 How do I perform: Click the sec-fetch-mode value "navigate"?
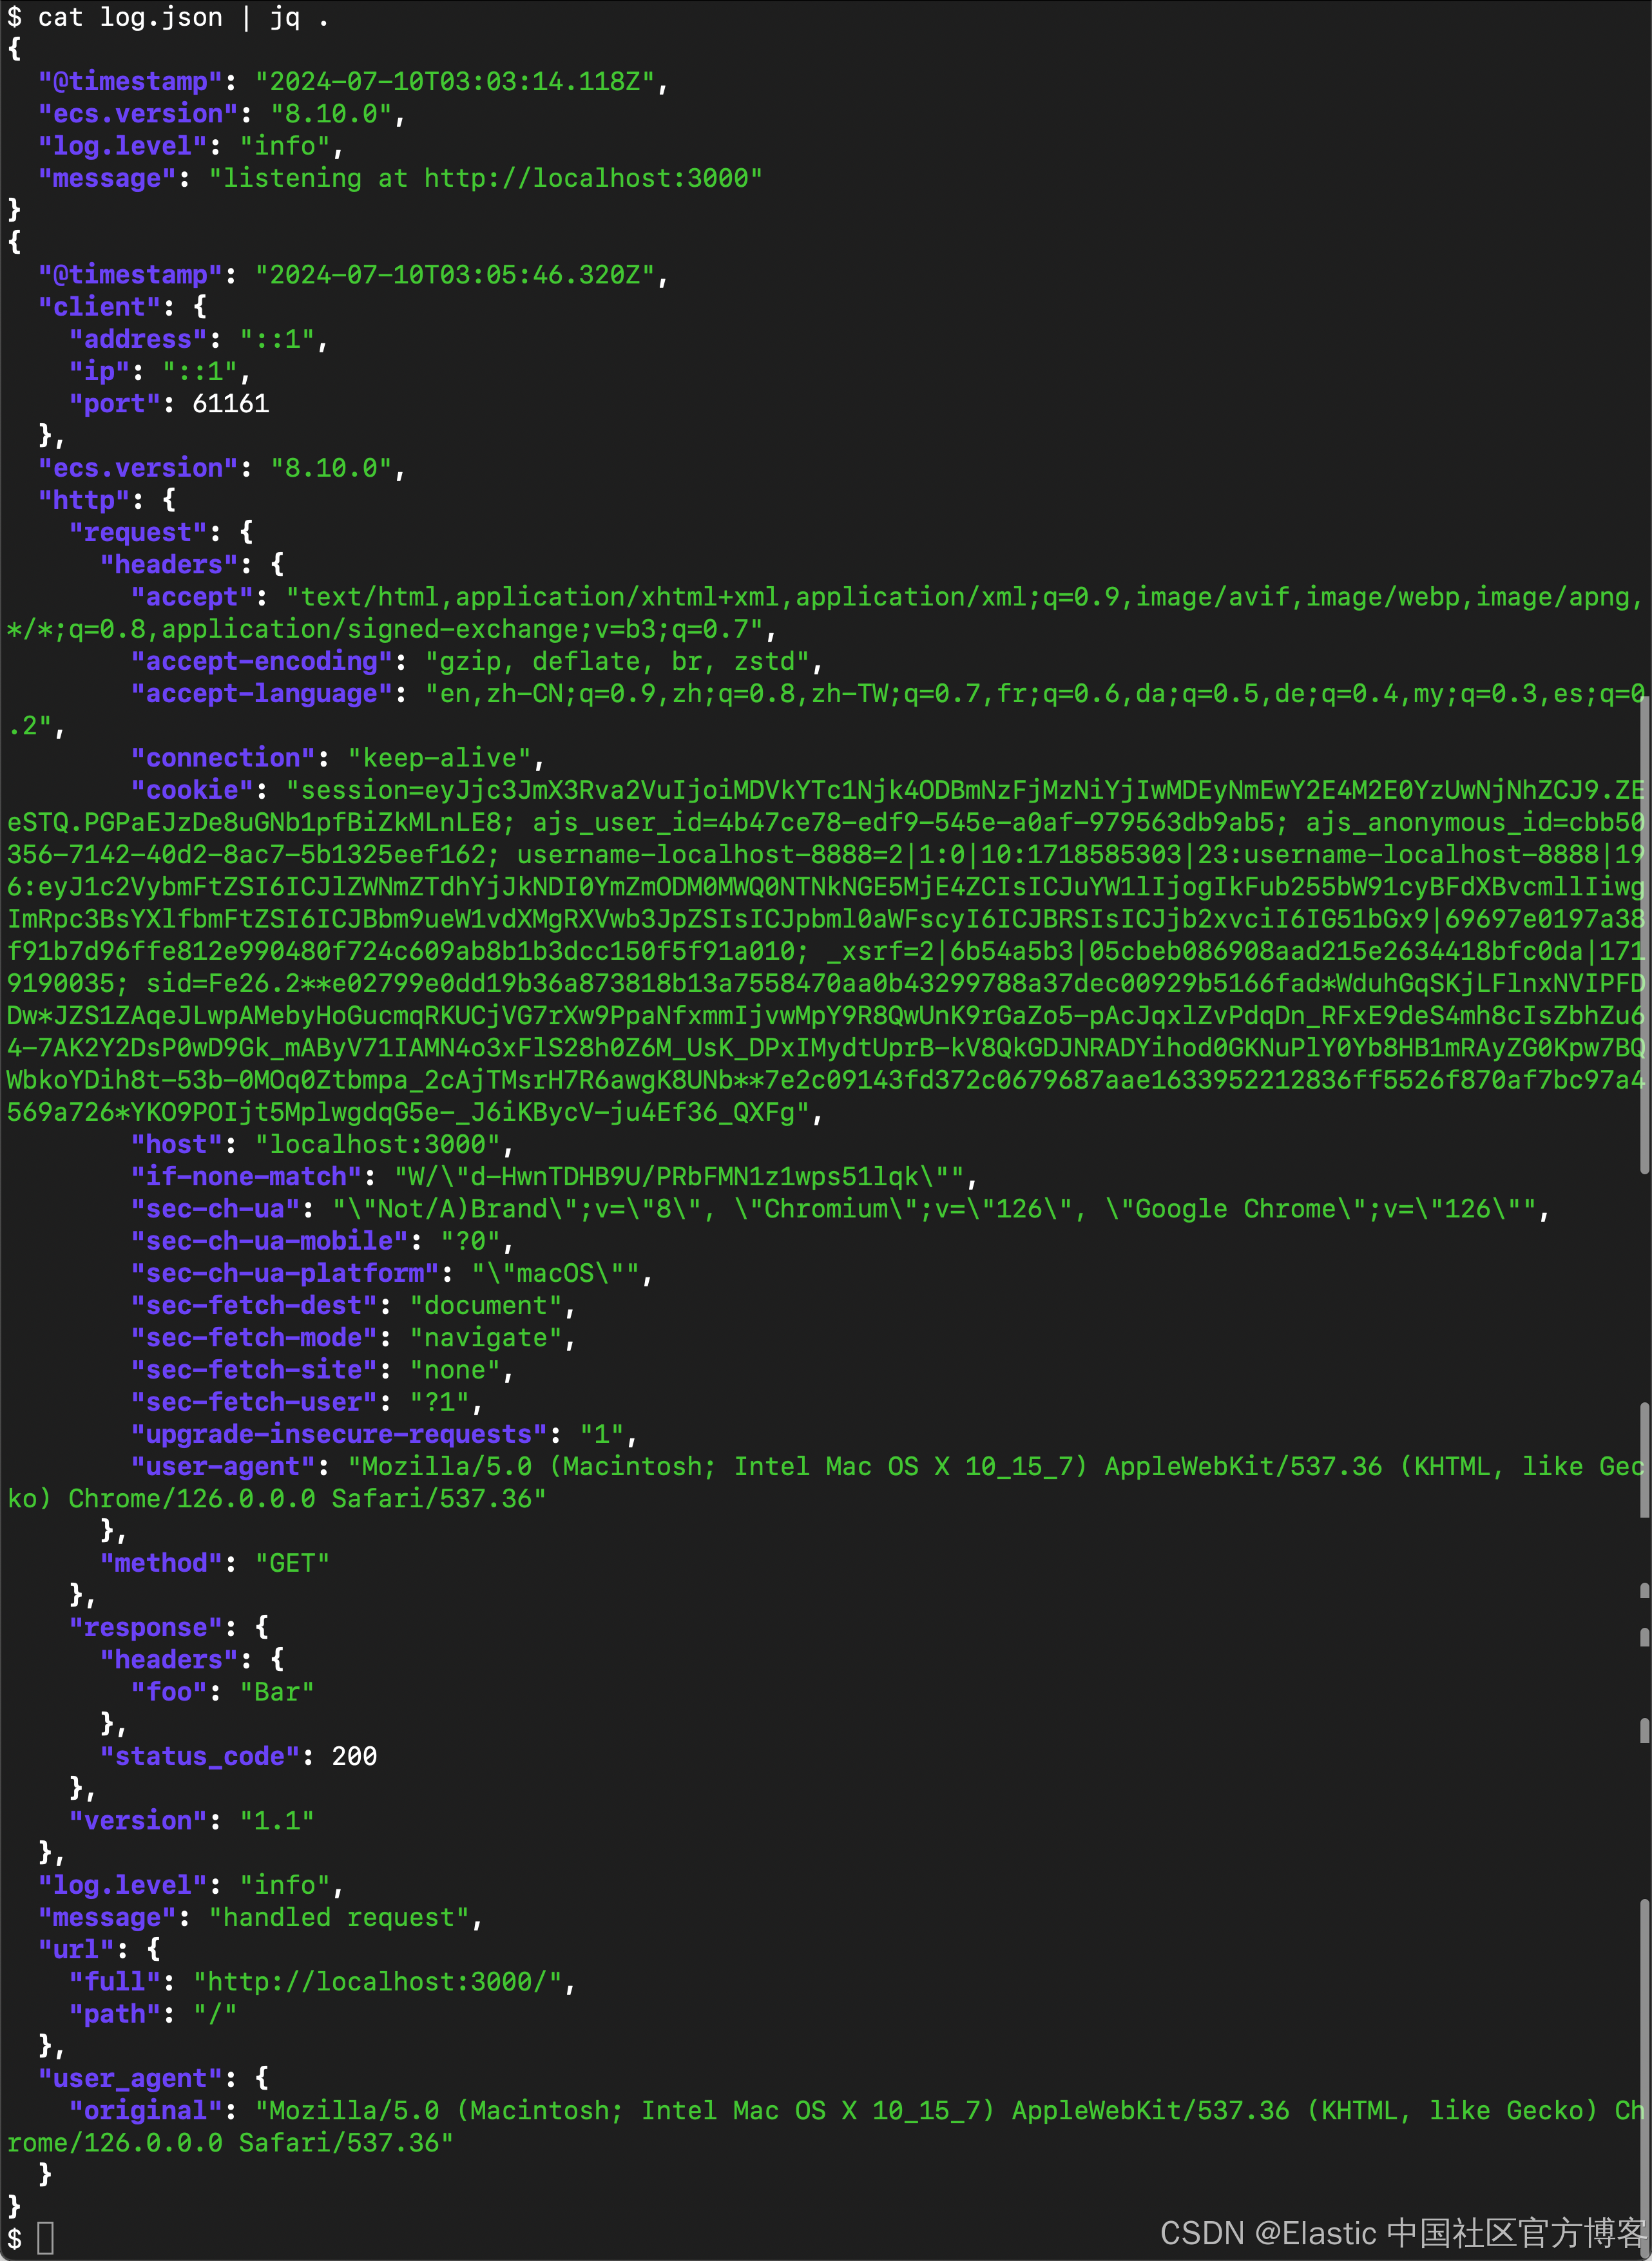coord(486,1337)
